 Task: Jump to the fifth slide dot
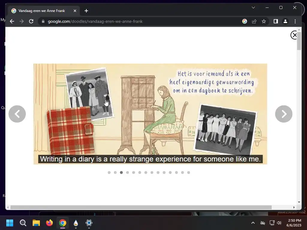[x=133, y=172]
